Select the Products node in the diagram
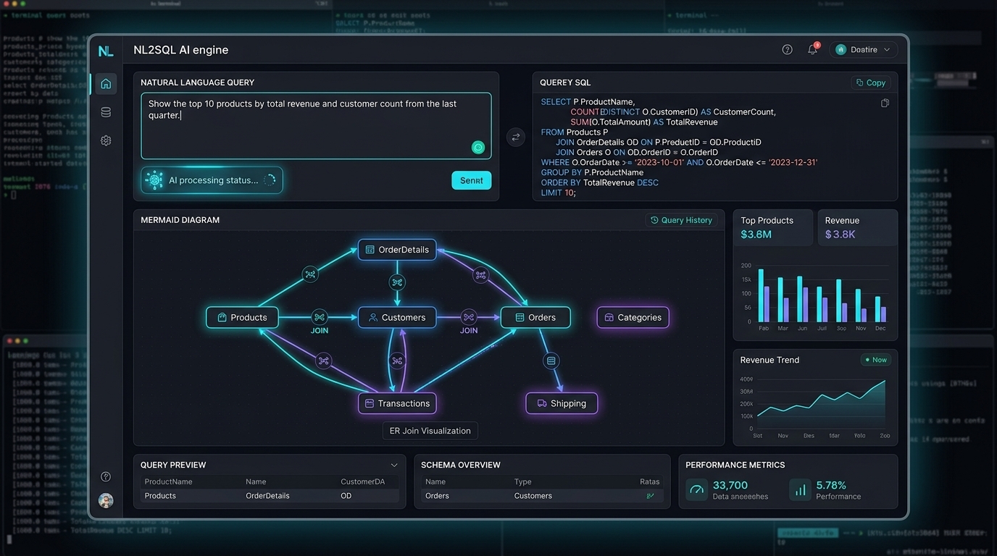Screen dimensions: 997x556 pos(242,317)
